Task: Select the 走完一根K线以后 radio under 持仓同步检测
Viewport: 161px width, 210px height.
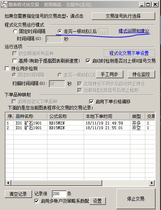Action: (60, 75)
